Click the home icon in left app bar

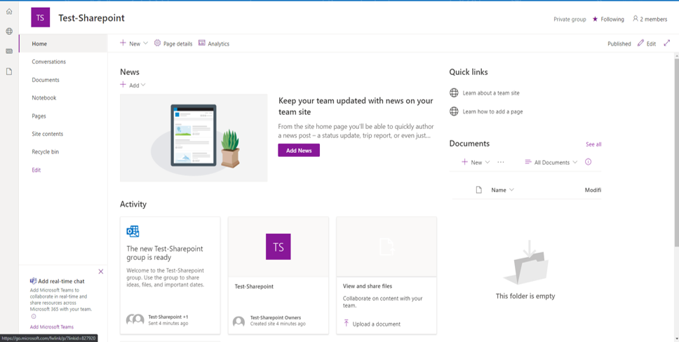coord(9,11)
